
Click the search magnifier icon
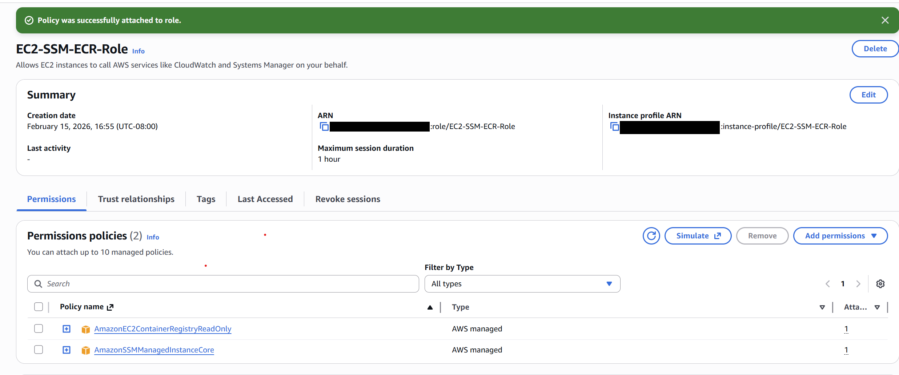pyautogui.click(x=38, y=284)
